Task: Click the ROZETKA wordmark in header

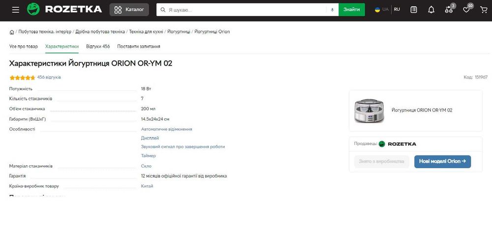Action: click(73, 9)
